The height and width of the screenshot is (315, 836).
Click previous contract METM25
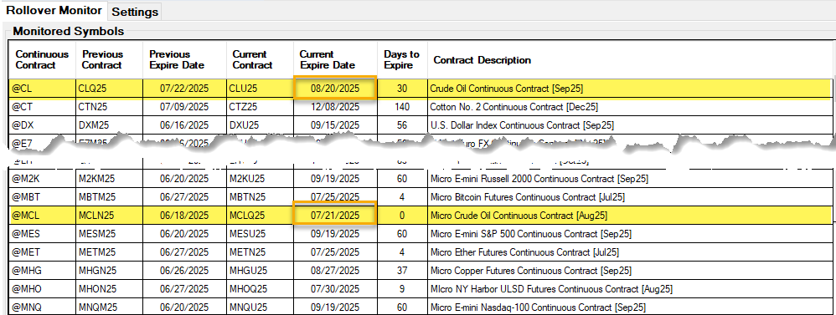(110, 252)
